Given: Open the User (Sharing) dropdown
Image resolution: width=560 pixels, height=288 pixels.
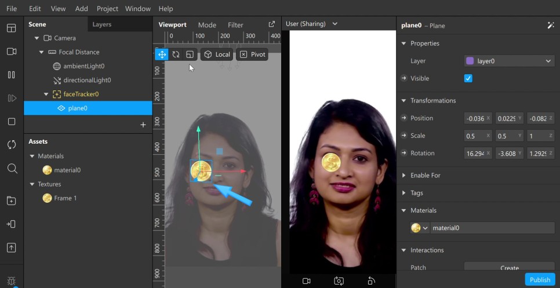Looking at the screenshot, I should pyautogui.click(x=311, y=24).
